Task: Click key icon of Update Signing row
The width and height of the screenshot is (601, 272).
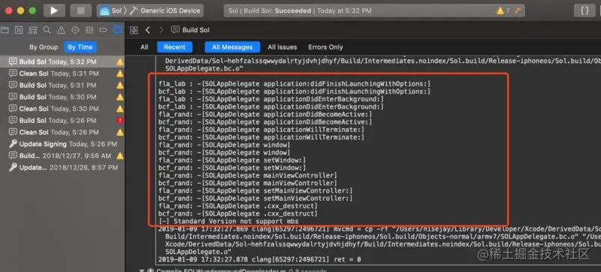Action: pos(14,144)
